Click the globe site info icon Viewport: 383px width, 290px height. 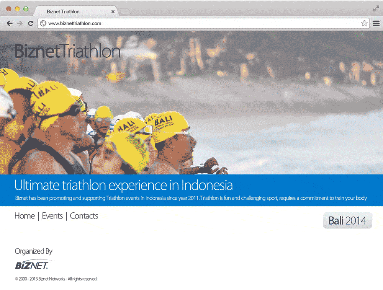tap(43, 23)
